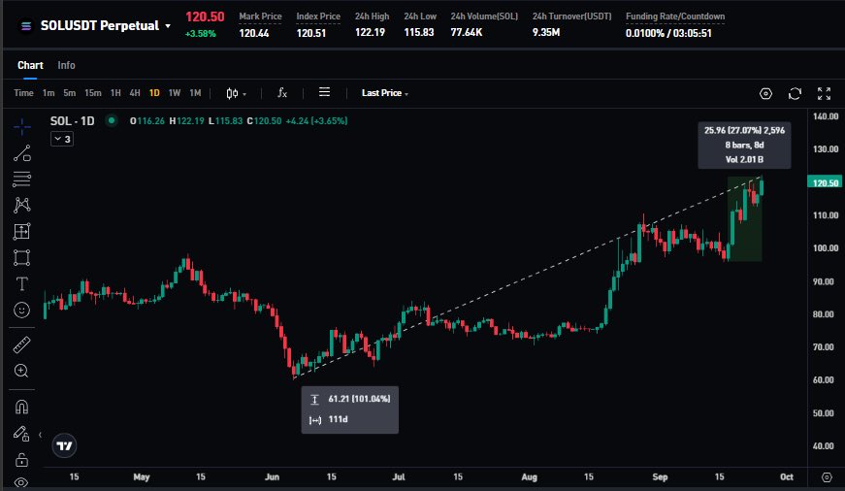Click the TradingView logo badge

point(64,445)
